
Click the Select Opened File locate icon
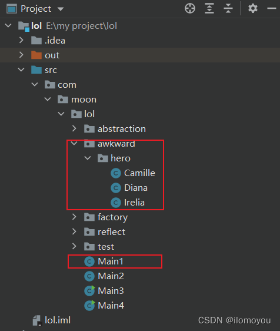click(190, 9)
